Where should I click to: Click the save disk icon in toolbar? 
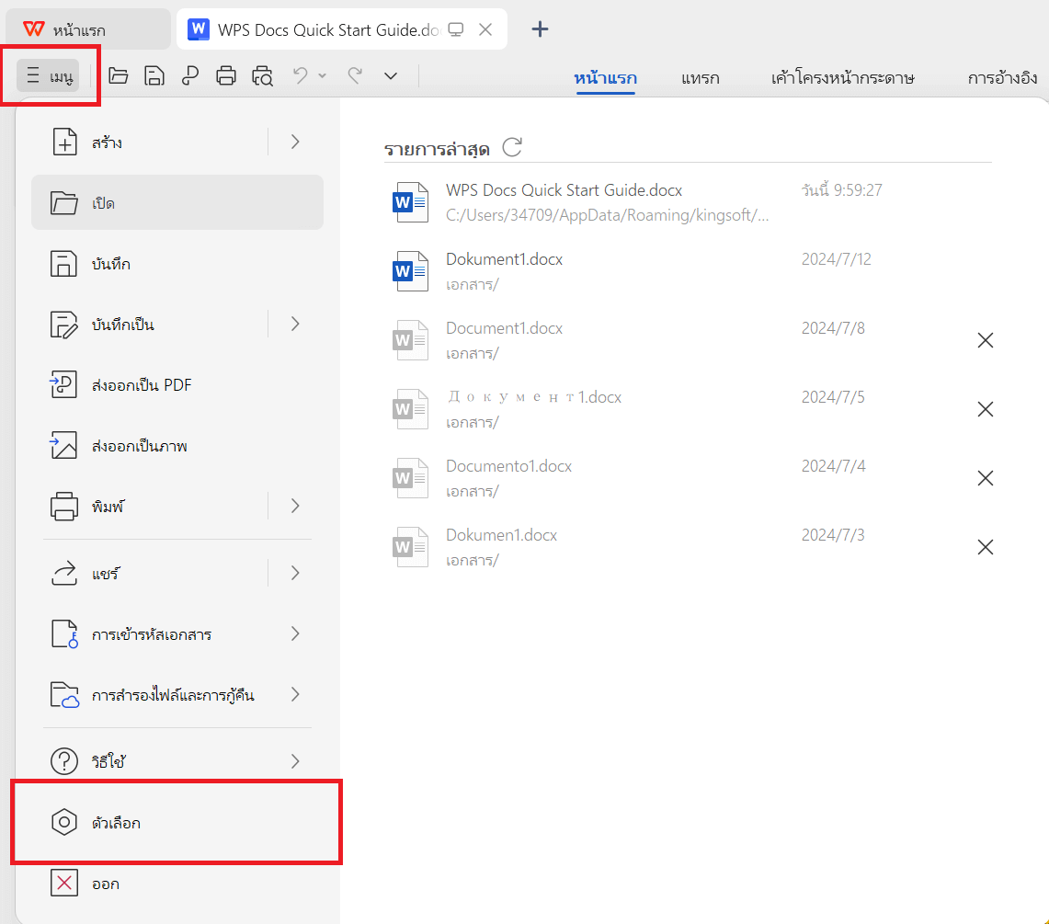point(154,75)
